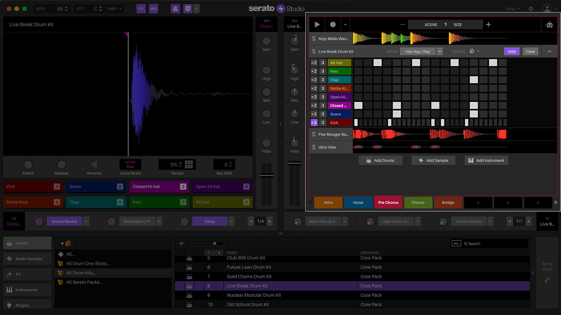561x315 pixels.
Task: Select the All Serato Packs crate
Action: [85, 282]
